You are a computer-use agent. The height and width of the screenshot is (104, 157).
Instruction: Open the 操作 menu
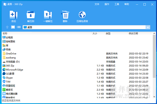coord(107,4)
